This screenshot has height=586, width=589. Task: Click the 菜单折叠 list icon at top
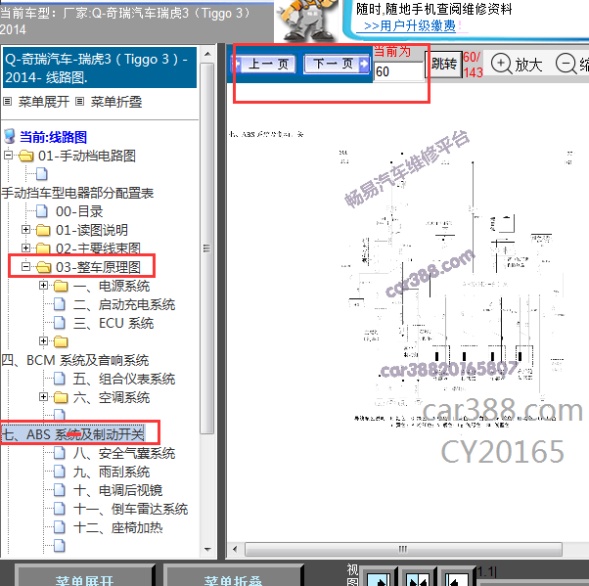79,102
